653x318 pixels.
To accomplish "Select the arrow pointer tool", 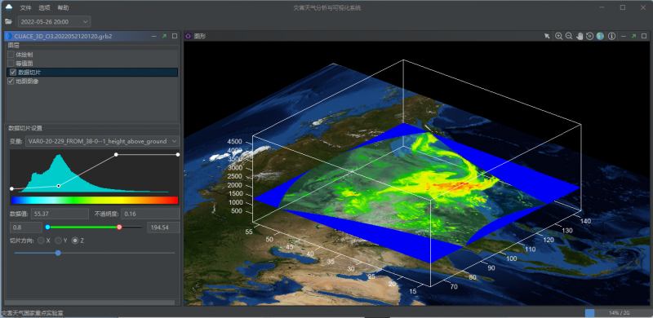I will pos(547,36).
